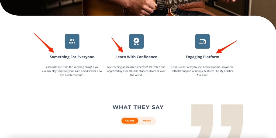This screenshot has height=138, width=276.
Task: Click the 'Learn with me from the very beginning' paragraph
Action: pyautogui.click(x=72, y=71)
